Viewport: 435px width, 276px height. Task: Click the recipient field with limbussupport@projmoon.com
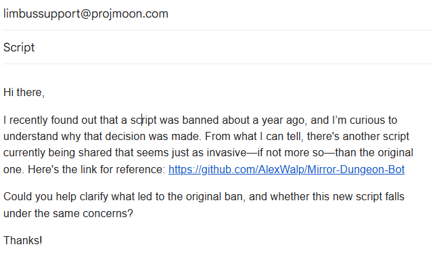pyautogui.click(x=218, y=14)
